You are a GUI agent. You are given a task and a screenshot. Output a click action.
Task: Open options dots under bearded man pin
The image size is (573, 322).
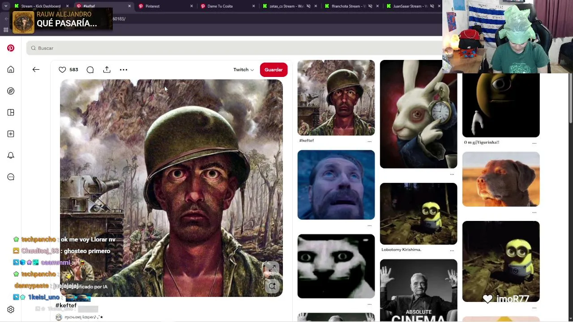pos(369,225)
